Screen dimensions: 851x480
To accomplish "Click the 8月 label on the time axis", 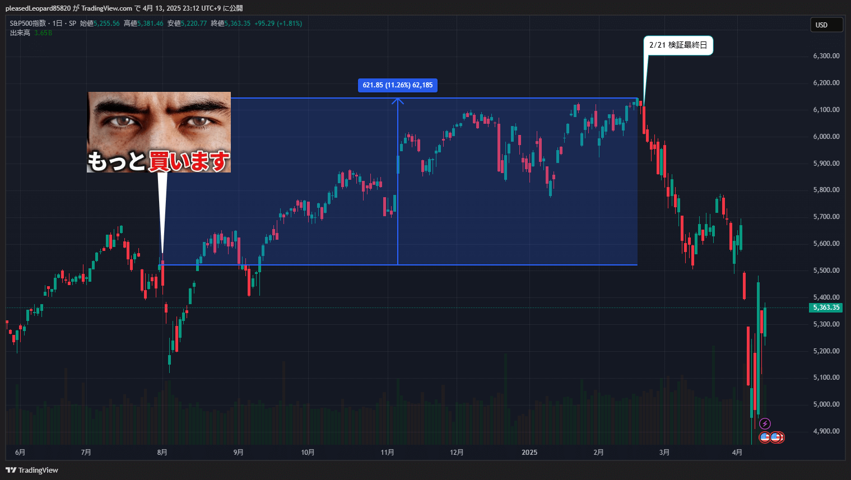I will tap(162, 453).
